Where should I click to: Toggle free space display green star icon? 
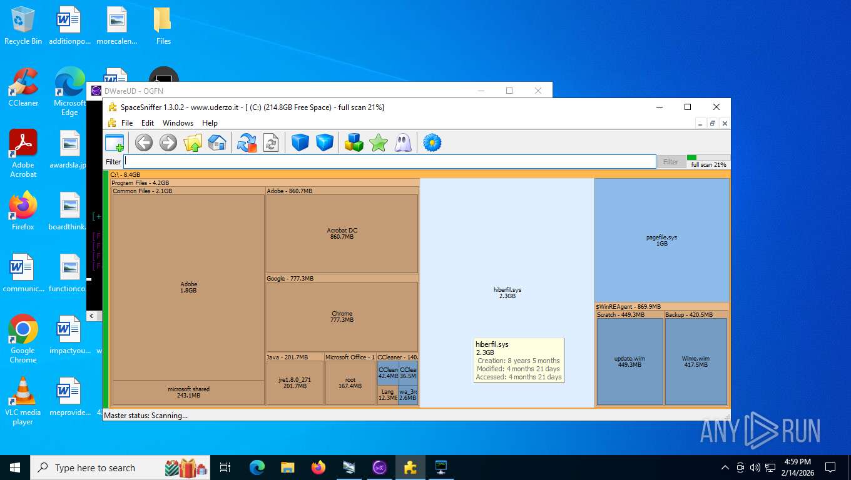[379, 142]
